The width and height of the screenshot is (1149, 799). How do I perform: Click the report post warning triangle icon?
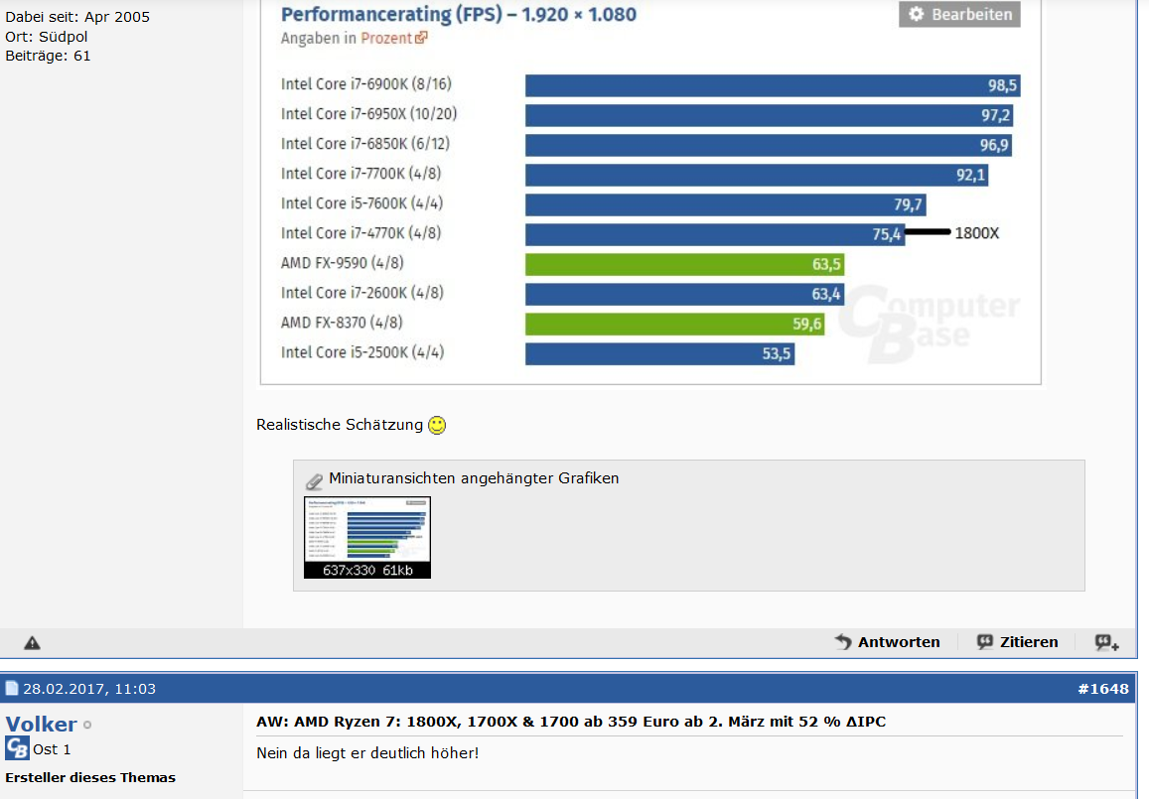[32, 643]
